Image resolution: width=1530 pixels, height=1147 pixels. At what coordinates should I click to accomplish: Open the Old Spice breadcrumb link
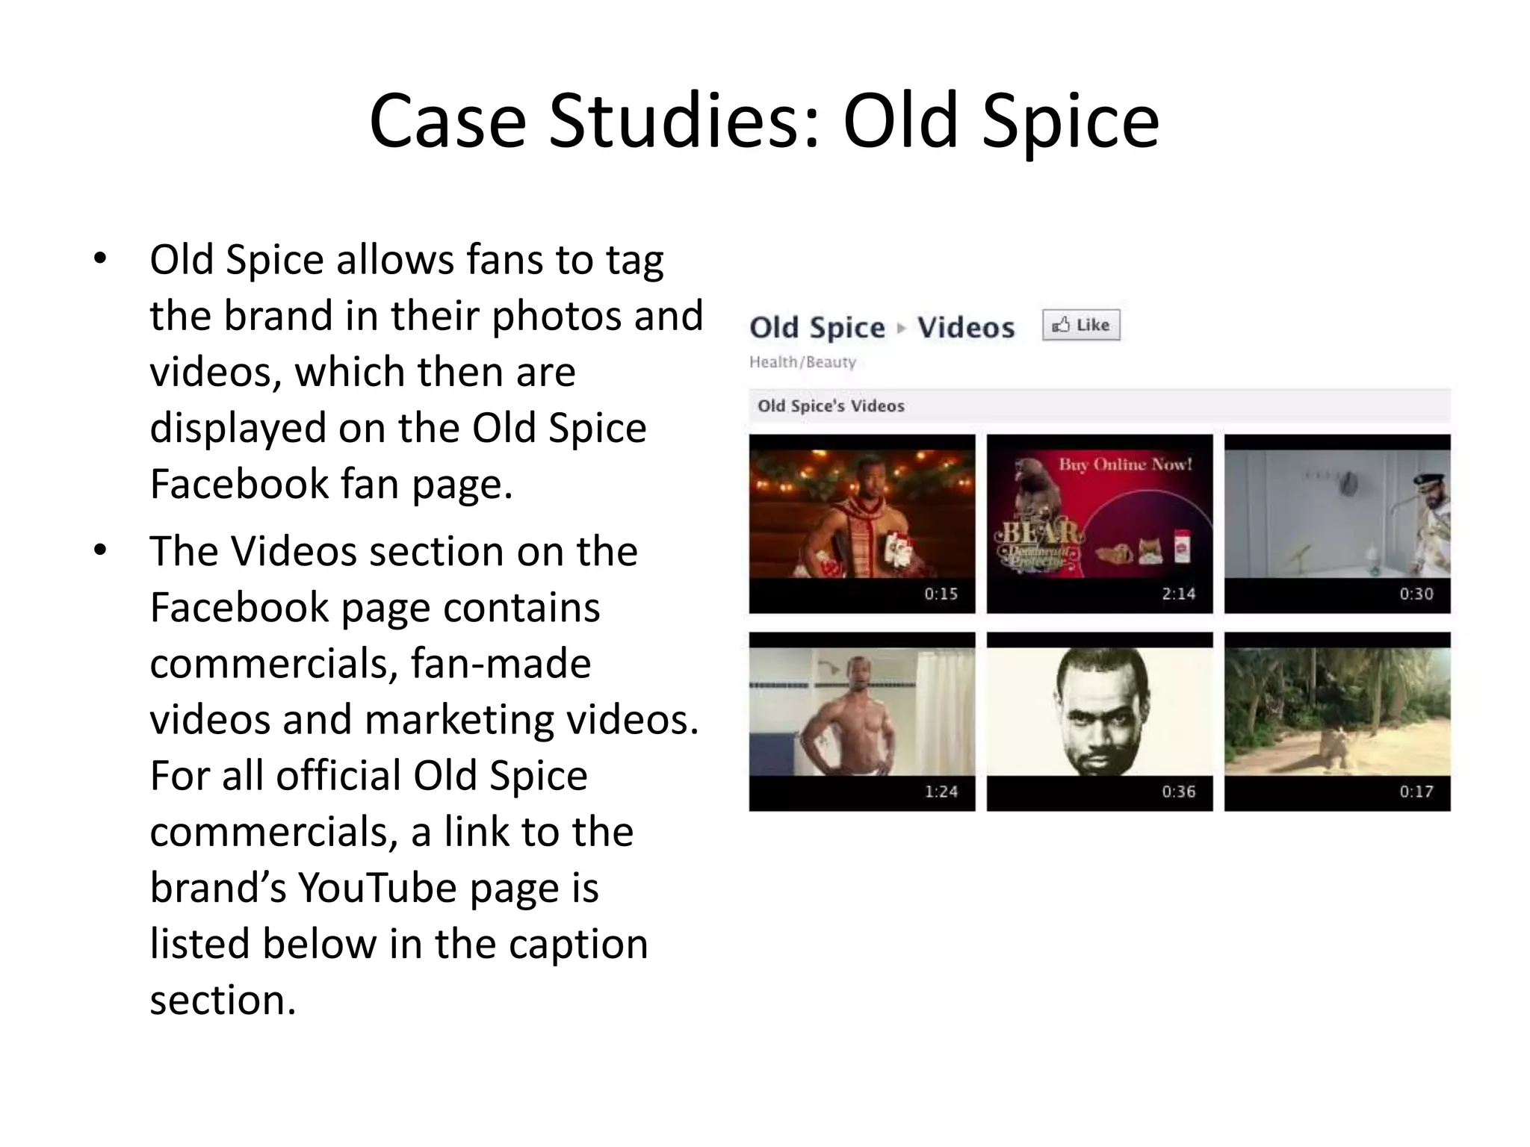(x=817, y=328)
